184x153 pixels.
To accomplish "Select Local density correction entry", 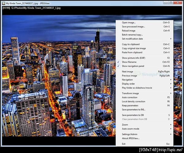I will click(144, 101).
